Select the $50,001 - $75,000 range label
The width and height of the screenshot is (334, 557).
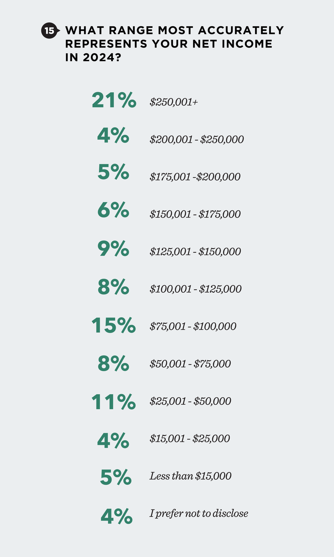pyautogui.click(x=190, y=364)
